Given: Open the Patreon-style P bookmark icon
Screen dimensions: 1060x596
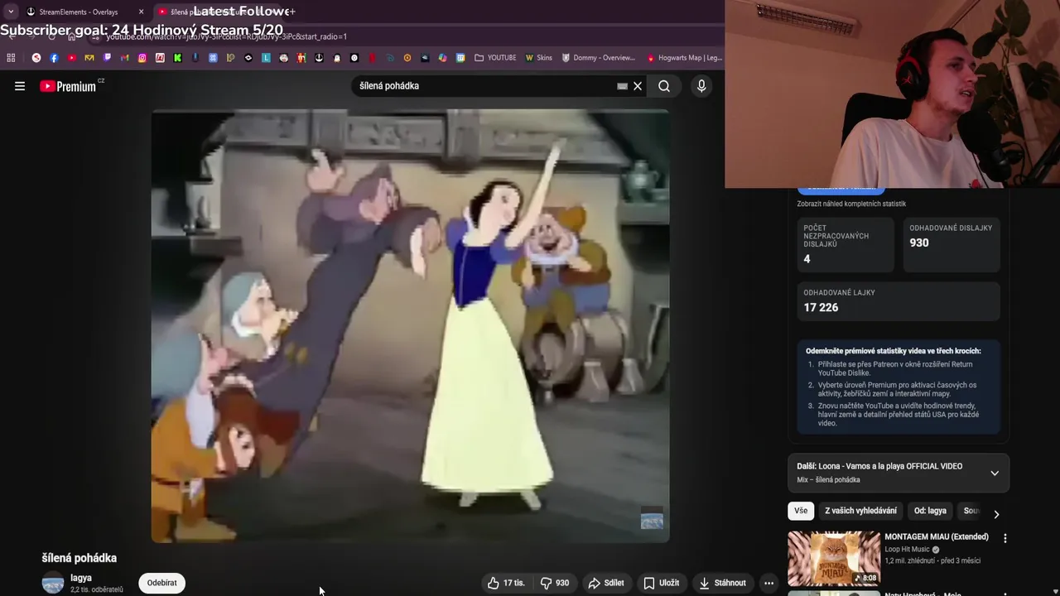Looking at the screenshot, I should click(x=230, y=58).
